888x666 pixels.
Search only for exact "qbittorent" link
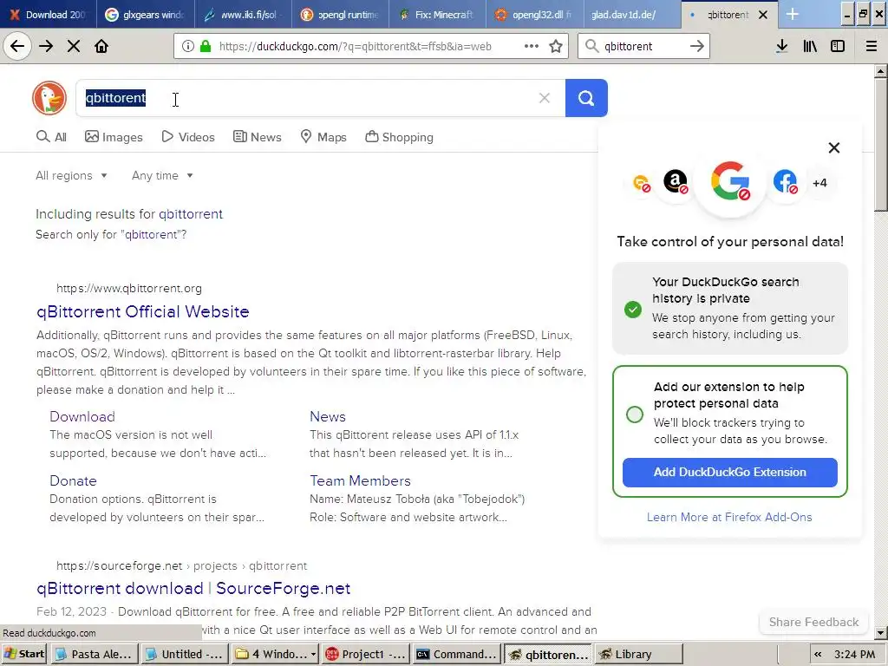point(111,234)
